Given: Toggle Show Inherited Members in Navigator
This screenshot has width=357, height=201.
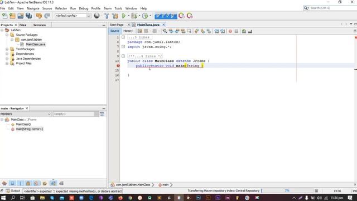Looking at the screenshot, I should tap(4, 183).
